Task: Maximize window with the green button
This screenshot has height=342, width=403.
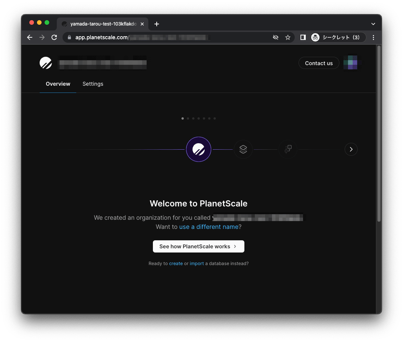Action: click(47, 22)
